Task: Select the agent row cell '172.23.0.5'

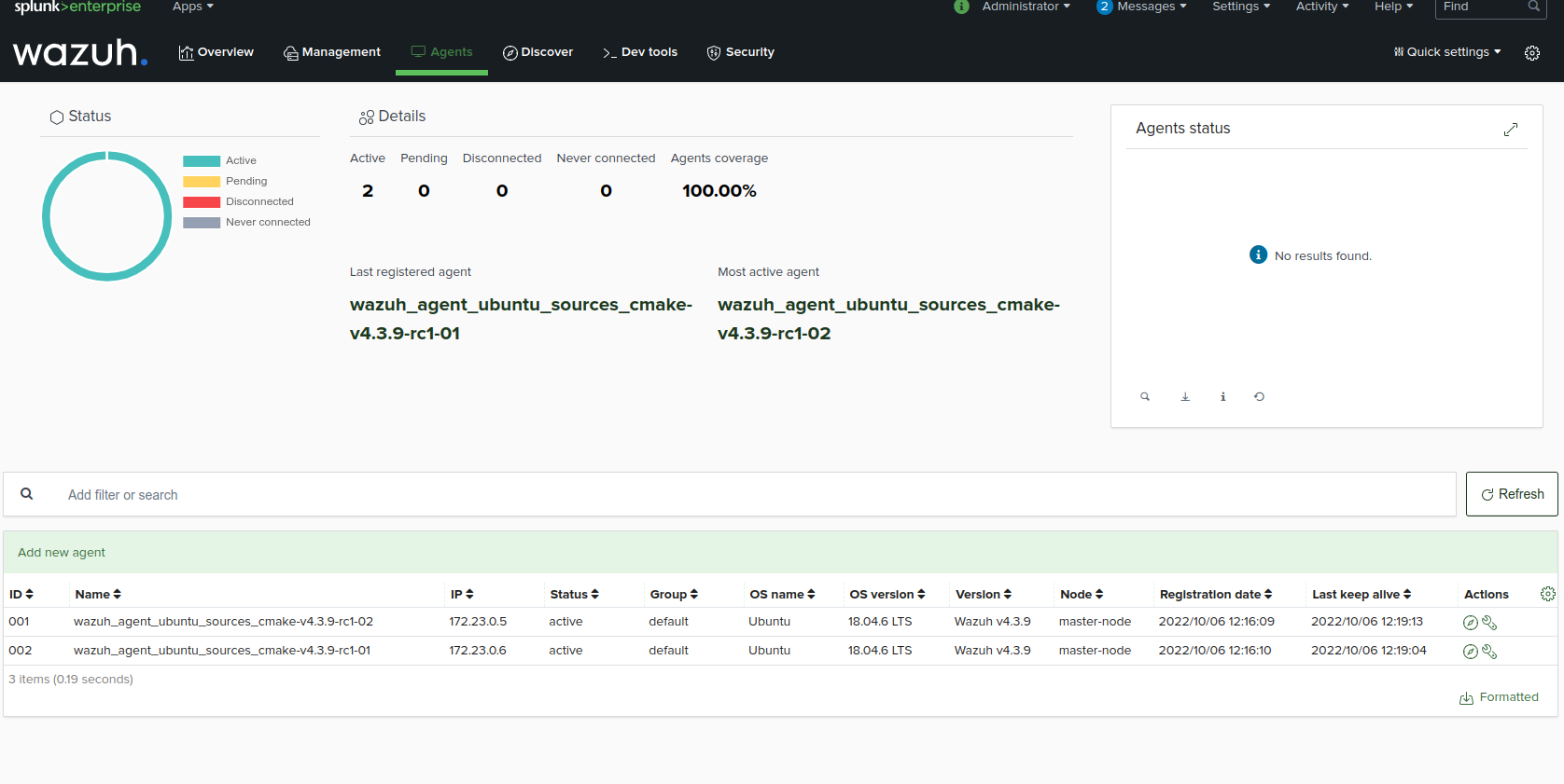Action: (x=478, y=622)
